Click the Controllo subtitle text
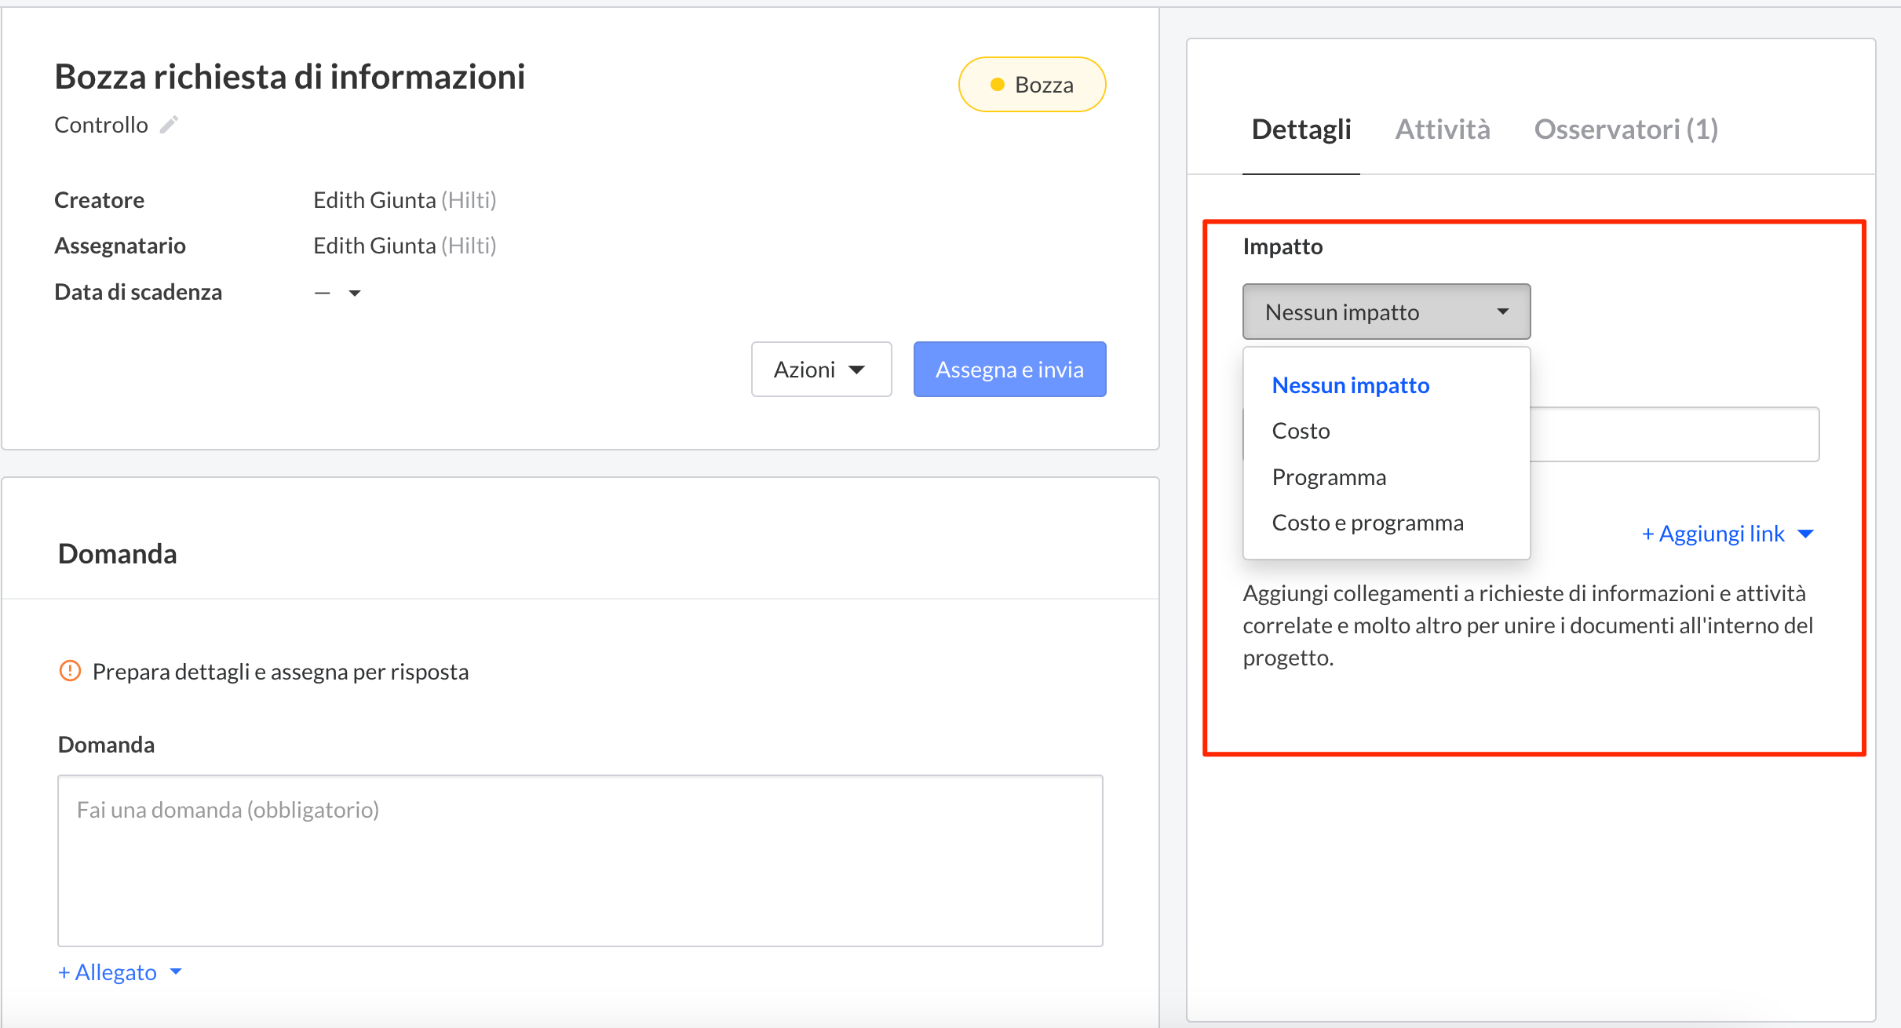Image resolution: width=1901 pixels, height=1028 pixels. pos(100,125)
